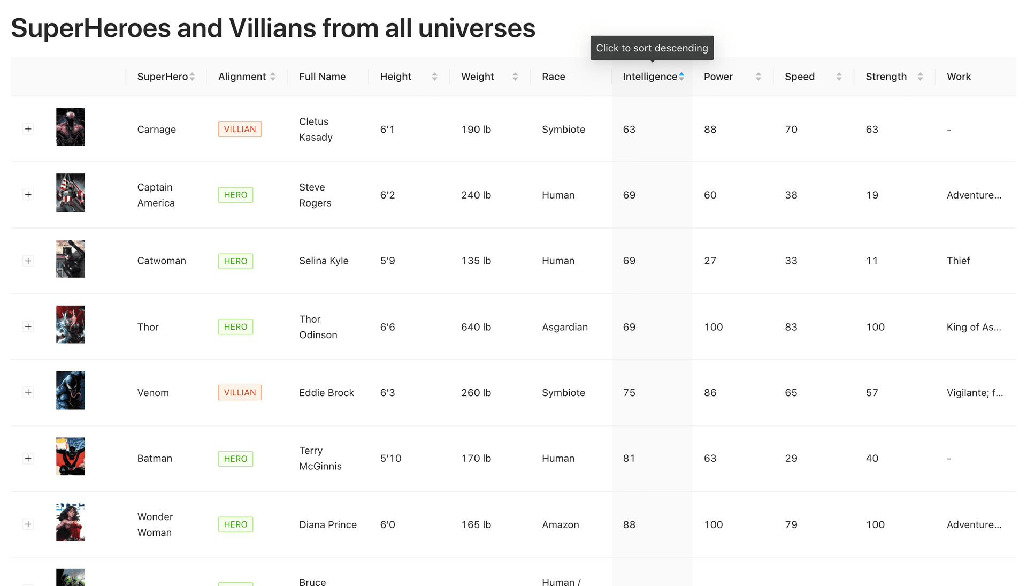Expand the Carnage row details

coord(28,128)
